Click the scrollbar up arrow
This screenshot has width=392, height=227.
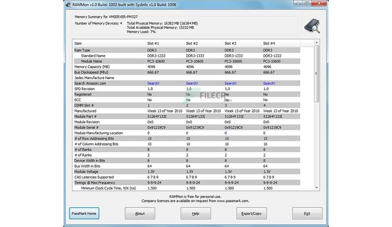(x=317, y=43)
